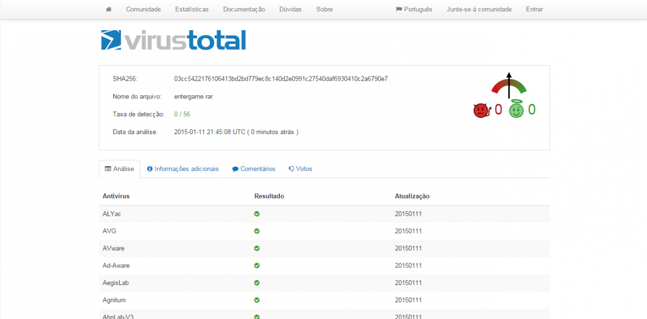Click the Taxa de detecção: label
Image resolution: width=647 pixels, height=319 pixels.
click(139, 114)
